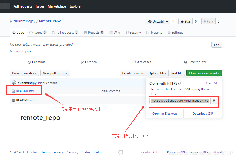This screenshot has height=158, width=236.
Task: Open the repository Settings tab
Action: point(175,33)
